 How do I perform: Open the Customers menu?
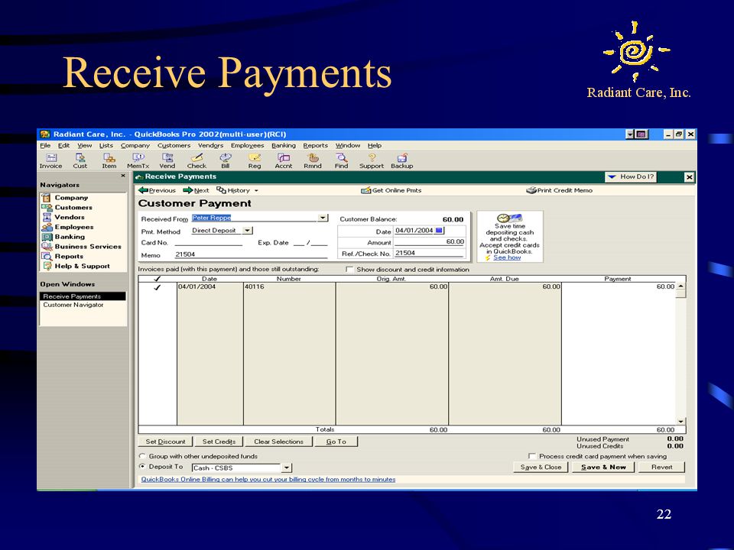tap(174, 145)
